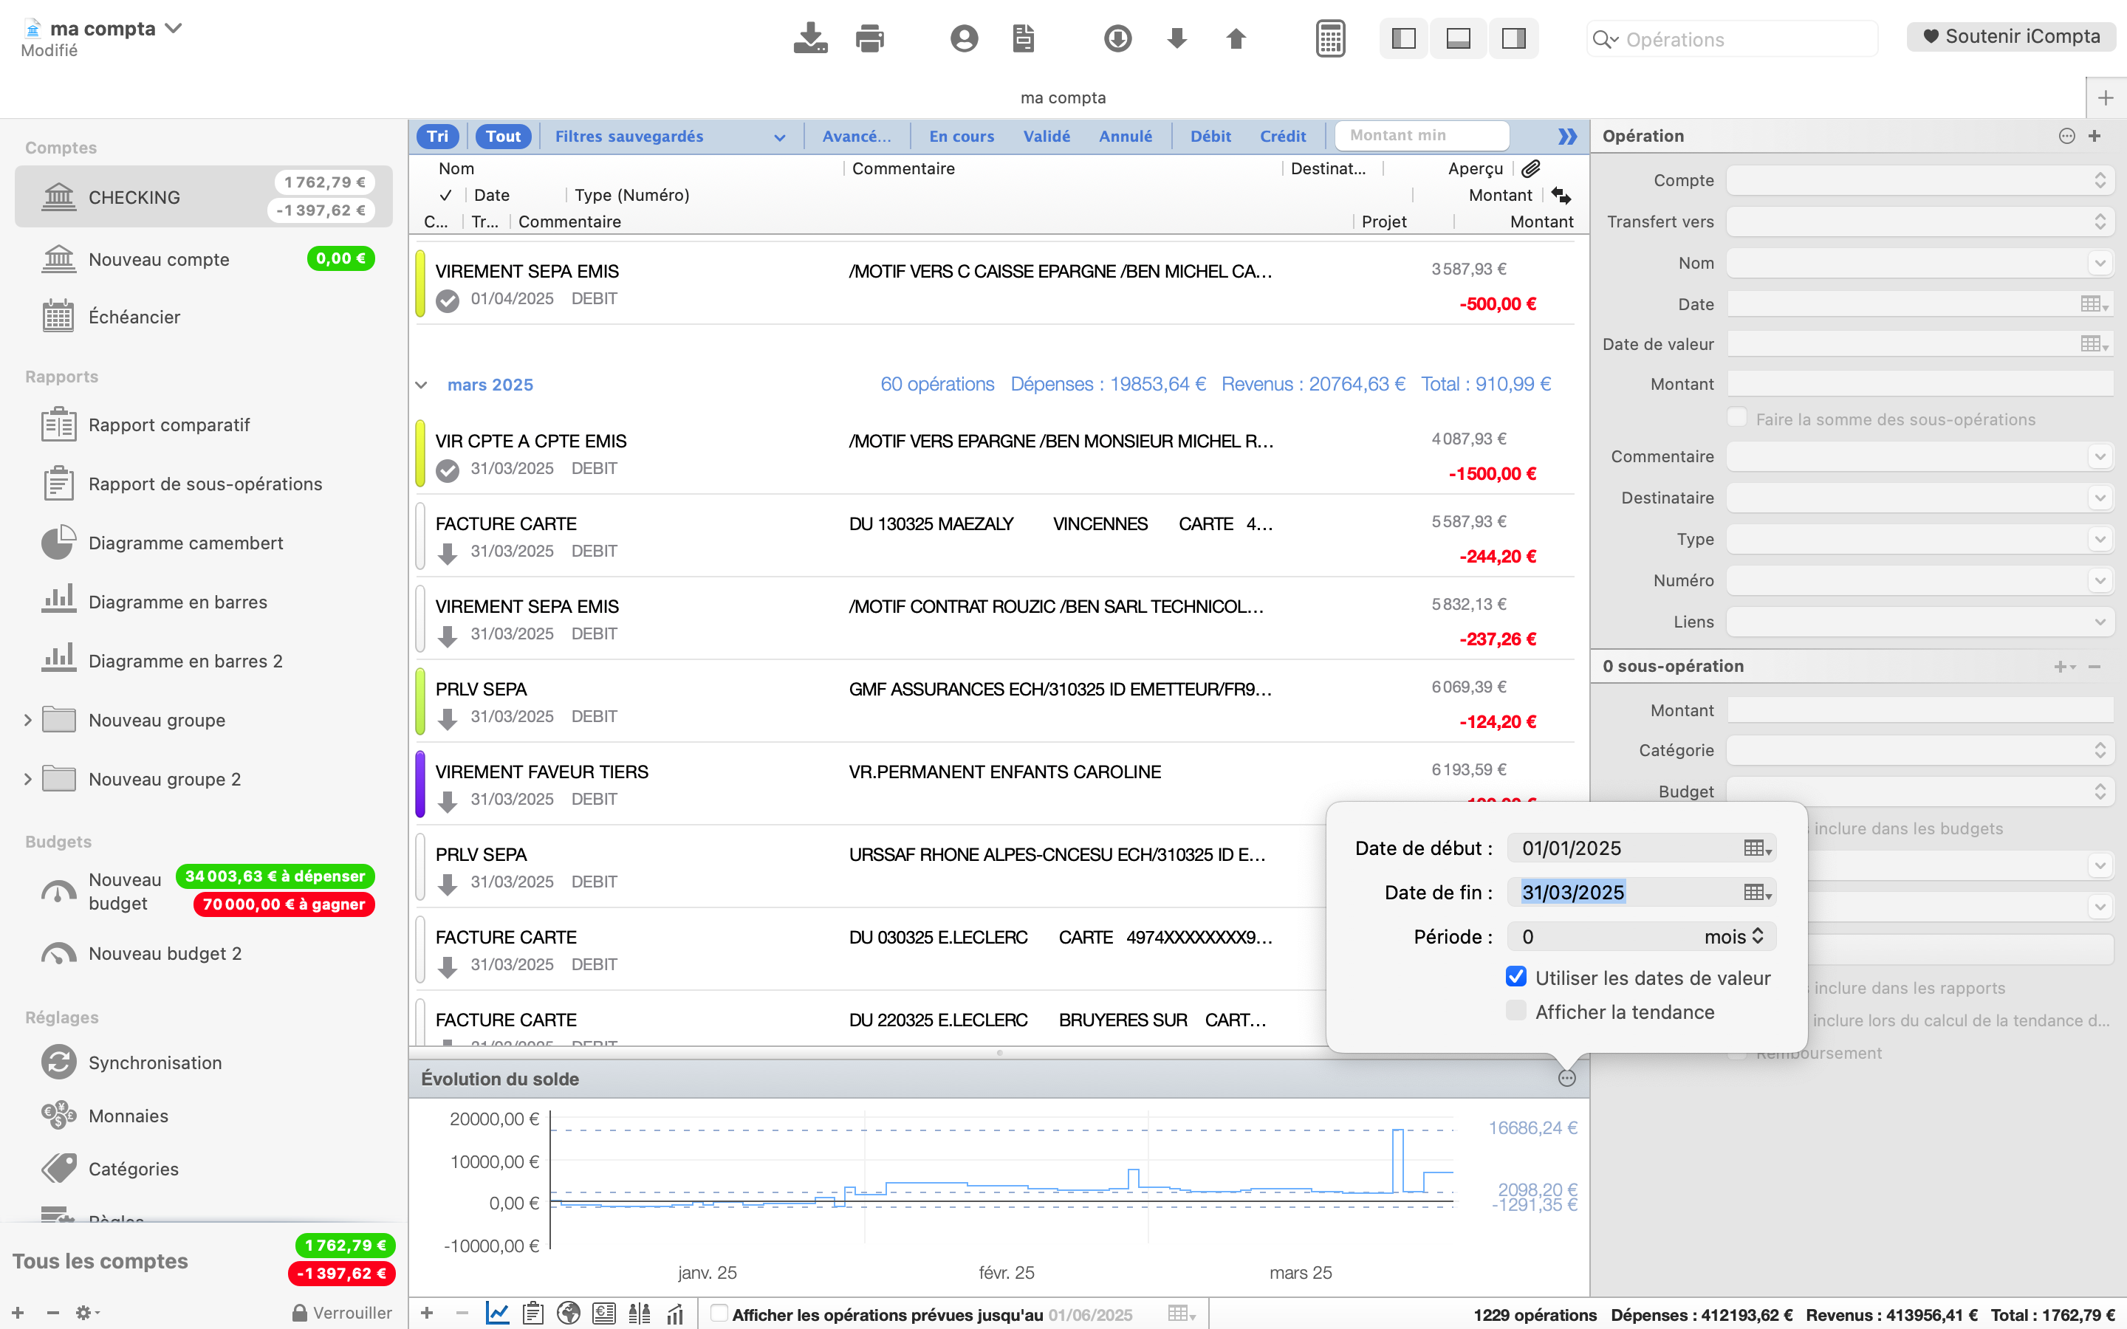Screen dimensions: 2127x1329
Task: Add a new tab with plus button
Action: [x=2105, y=97]
